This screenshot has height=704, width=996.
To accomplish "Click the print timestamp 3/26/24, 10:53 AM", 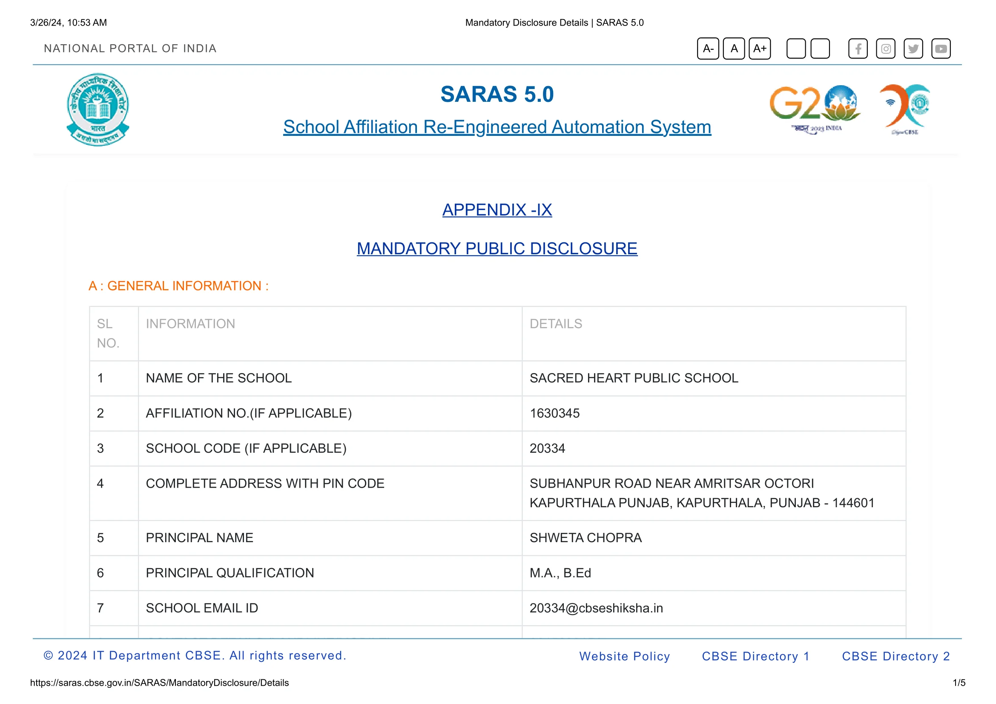I will (69, 23).
